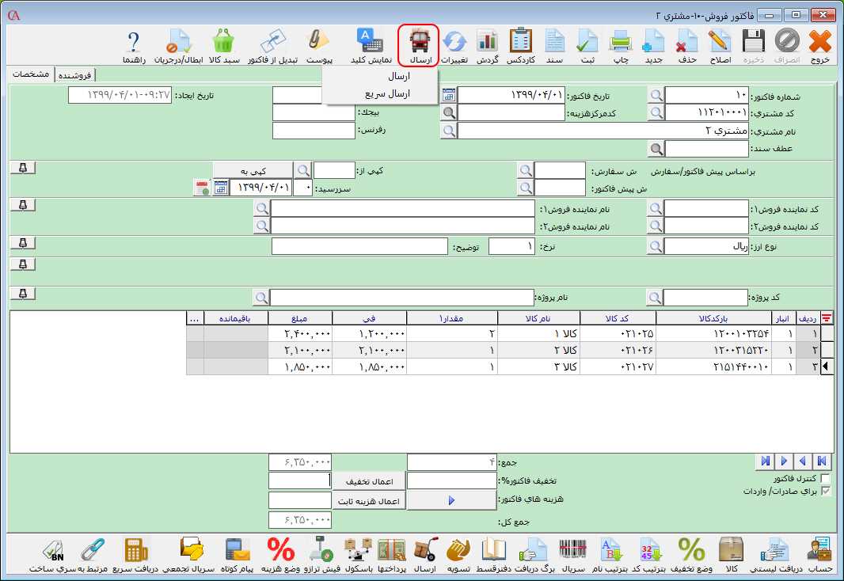Viewport: 844px width, 581px height.
Task: Open the باسکول (weighbridge) icon in bottom toolbar
Action: coord(359,554)
